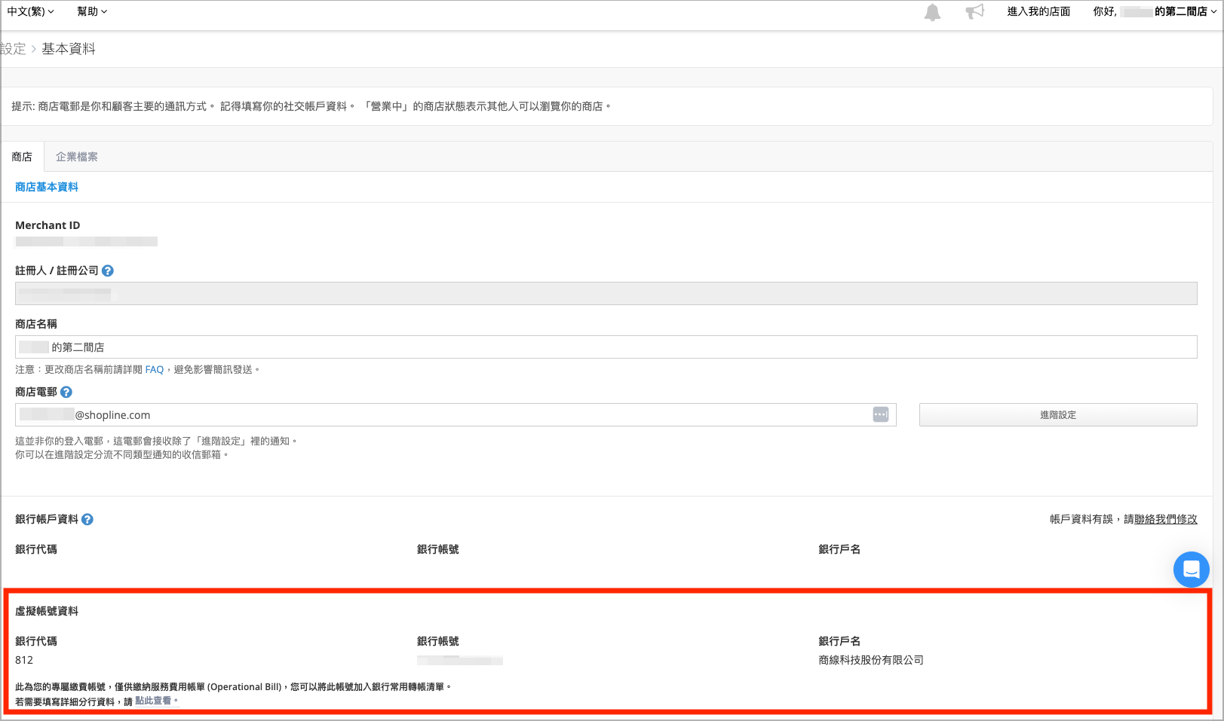Click the 進階設定 button

[x=1058, y=414]
